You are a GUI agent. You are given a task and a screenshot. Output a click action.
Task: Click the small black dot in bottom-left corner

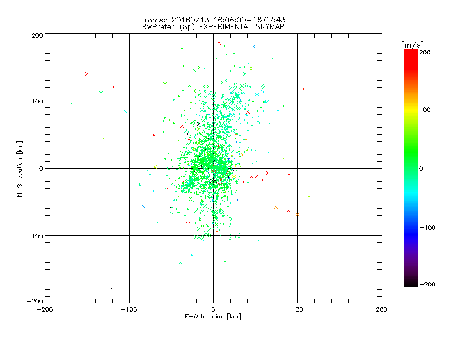tap(112, 288)
